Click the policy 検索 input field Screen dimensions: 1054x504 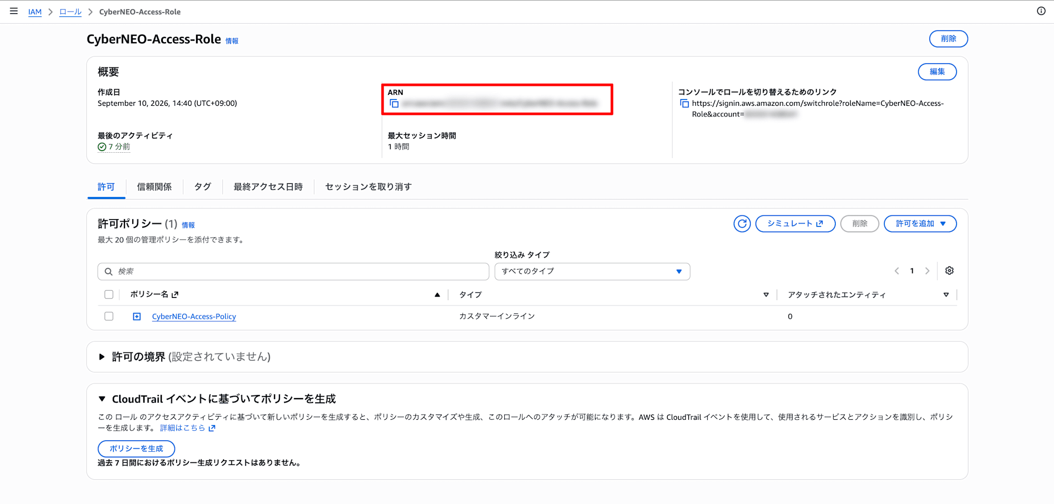click(x=293, y=272)
